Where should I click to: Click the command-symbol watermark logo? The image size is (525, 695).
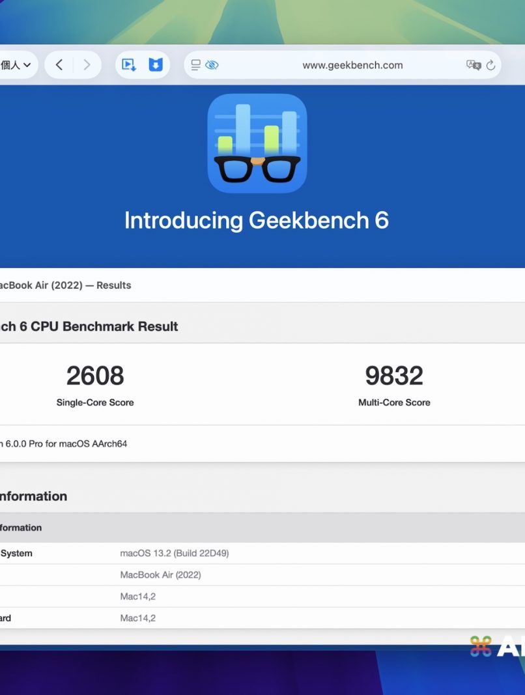(481, 646)
